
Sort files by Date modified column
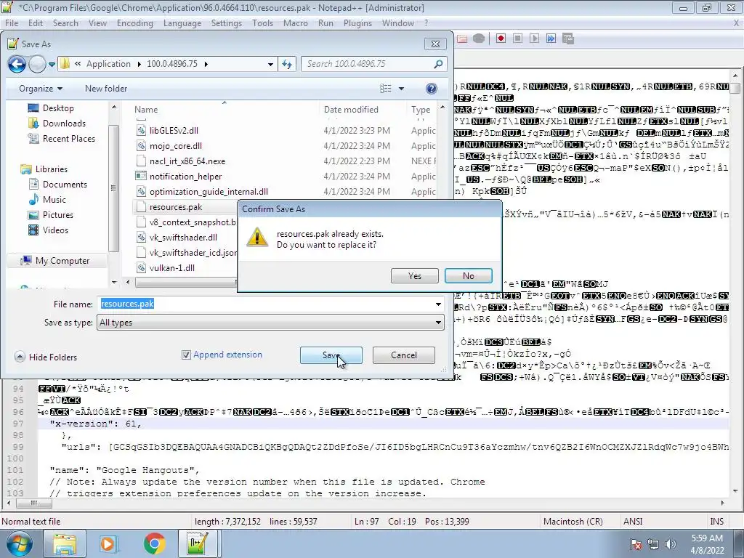point(351,110)
